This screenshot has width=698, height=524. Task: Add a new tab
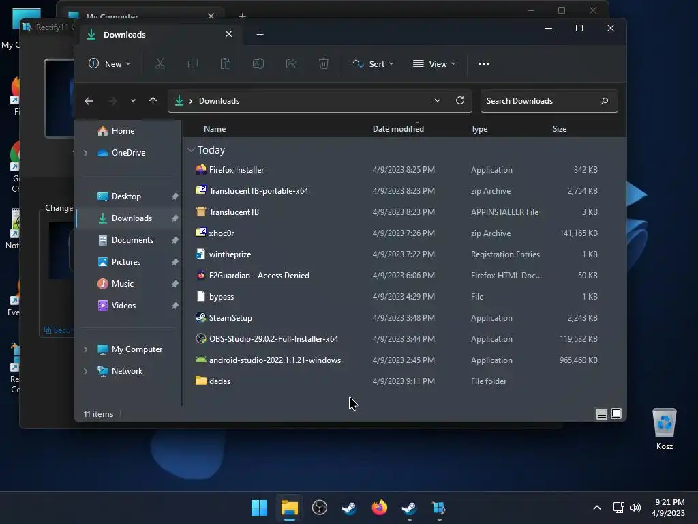point(260,34)
